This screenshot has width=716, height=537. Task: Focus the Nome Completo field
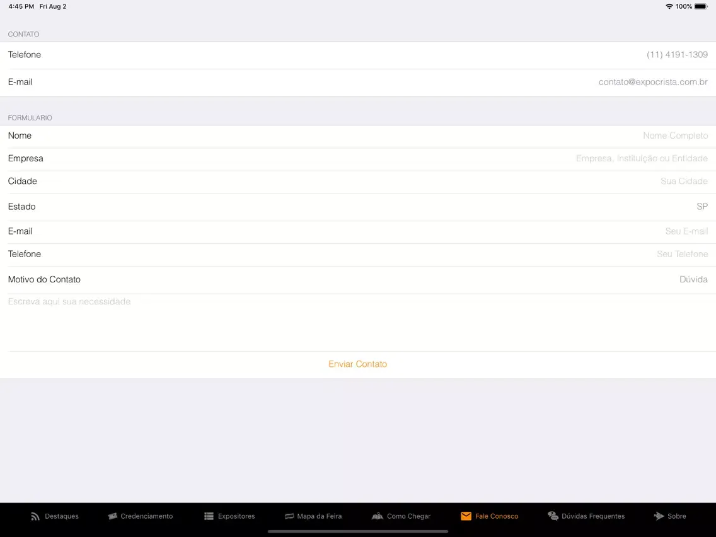click(676, 136)
